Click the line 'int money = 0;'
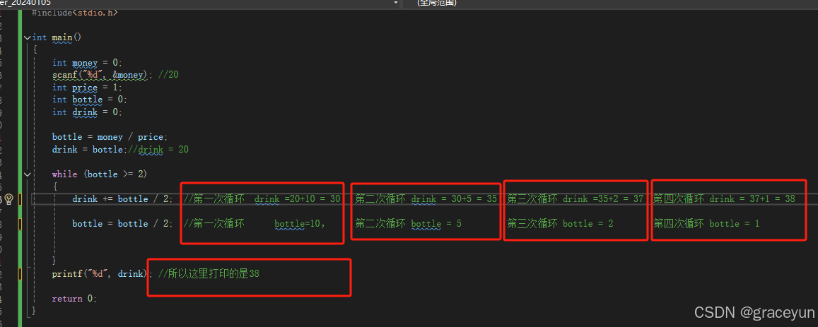Screen dimensions: 818x327 [86, 63]
